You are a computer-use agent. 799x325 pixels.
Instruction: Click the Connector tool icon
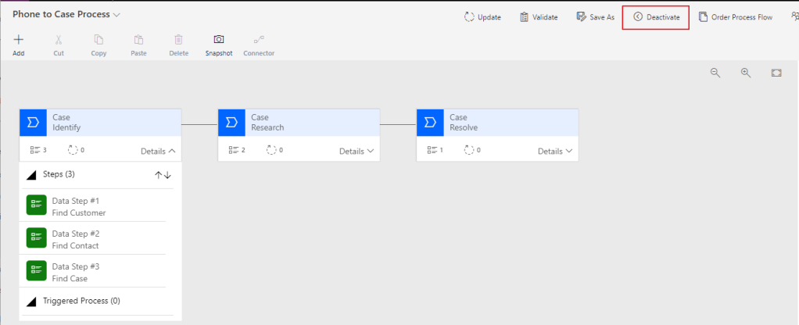click(x=259, y=39)
